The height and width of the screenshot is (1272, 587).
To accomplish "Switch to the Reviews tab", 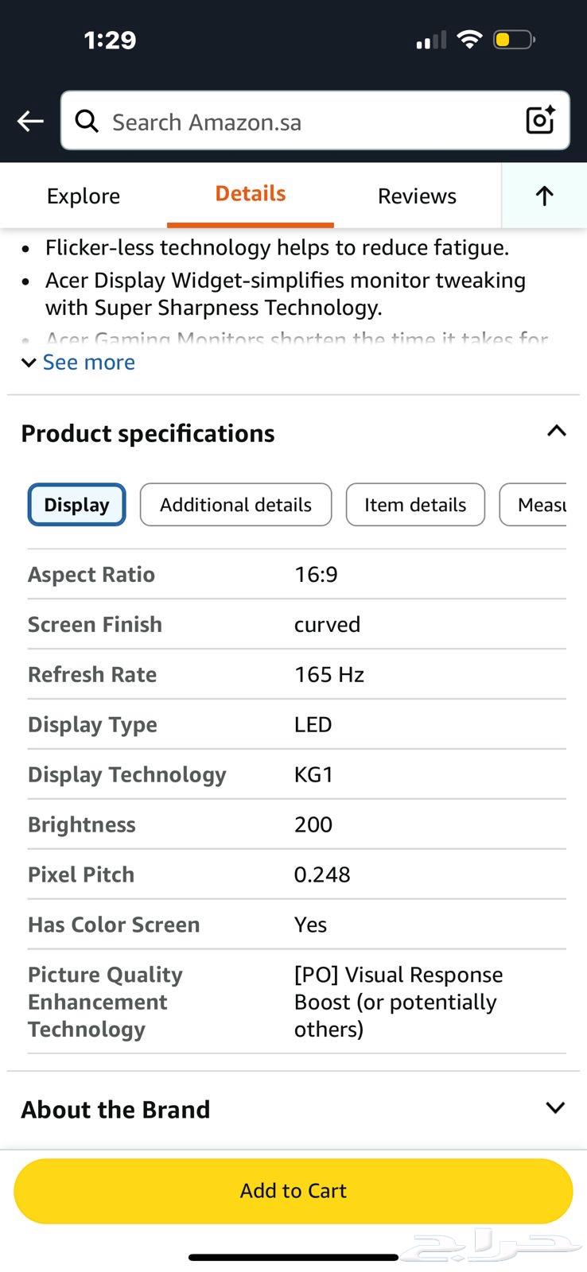I will (x=416, y=196).
